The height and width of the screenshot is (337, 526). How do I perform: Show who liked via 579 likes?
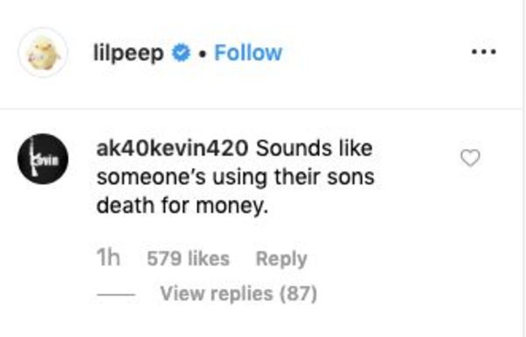[x=188, y=259]
